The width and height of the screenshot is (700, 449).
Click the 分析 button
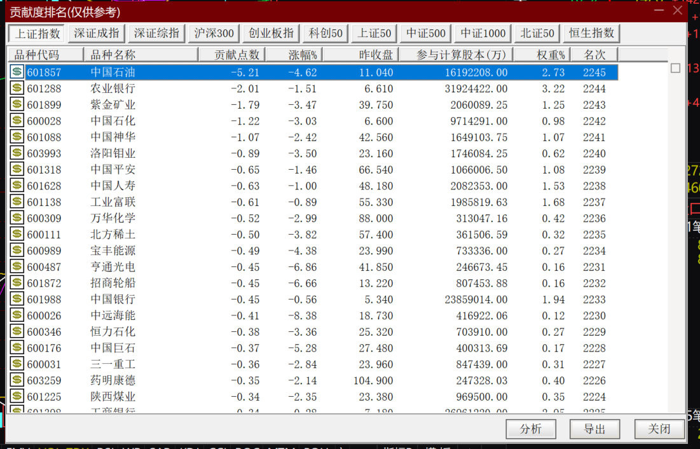531,429
